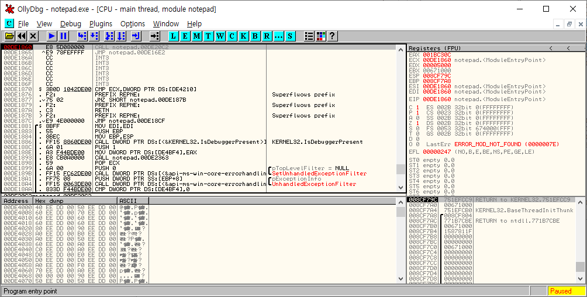Open the Window menu

click(166, 23)
